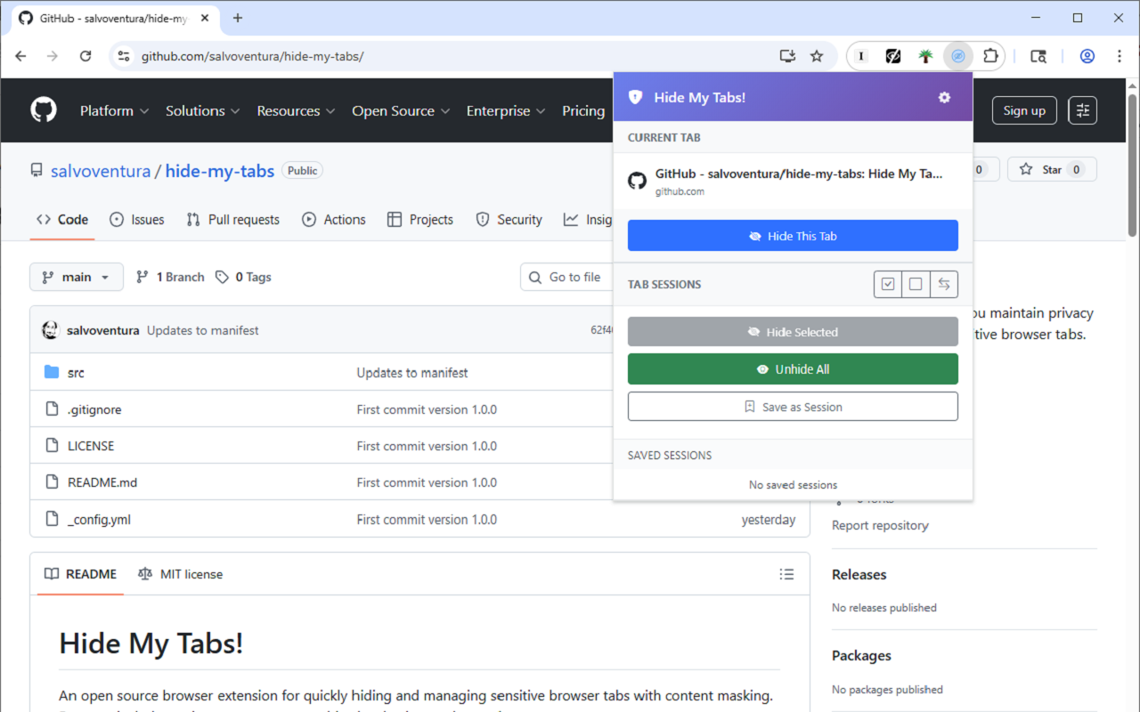The height and width of the screenshot is (712, 1140).
Task: Open the salvoventura owner link in breadcrumb
Action: point(101,171)
